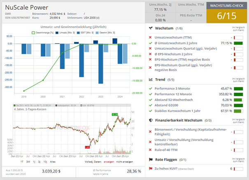The width and height of the screenshot is (249, 180).
Task: Click red X beside Börsenwert / Verschuldung
Action: [150, 132]
